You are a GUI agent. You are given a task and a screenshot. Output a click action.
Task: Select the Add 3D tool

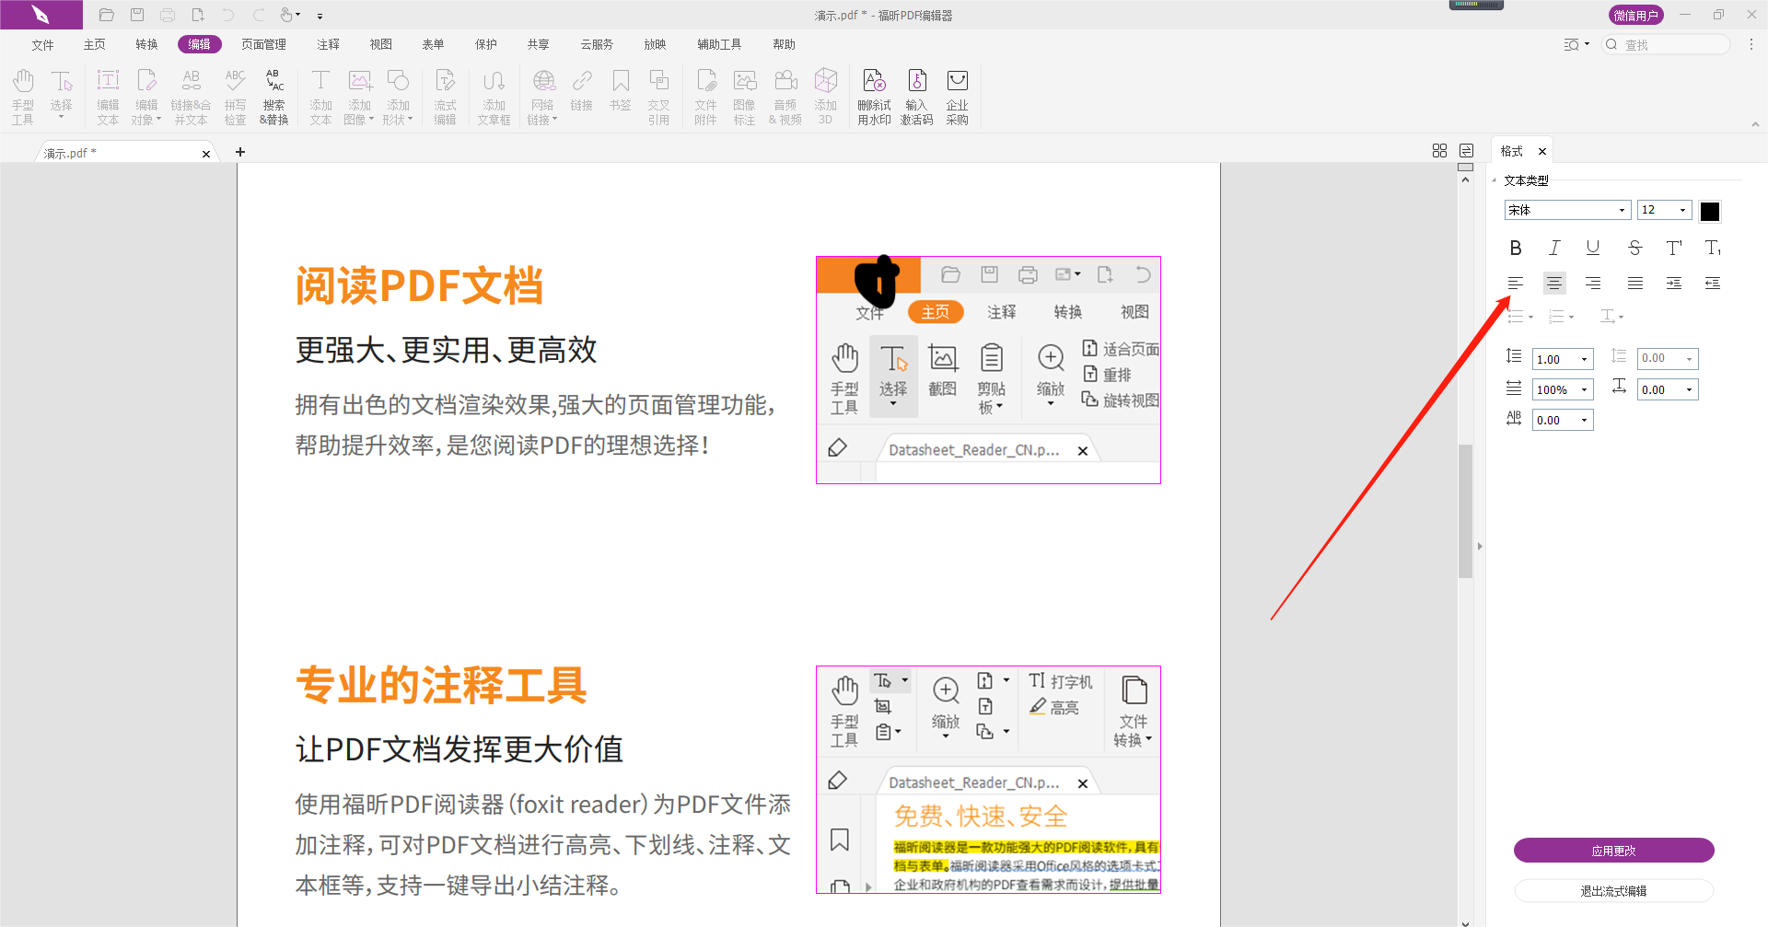tap(825, 97)
